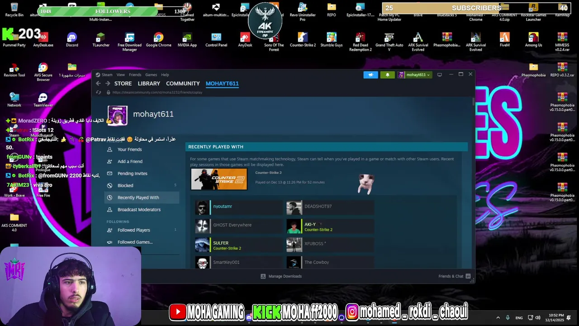579x326 pixels.
Task: Open The Cowboy's player profile
Action: pyautogui.click(x=330, y=263)
